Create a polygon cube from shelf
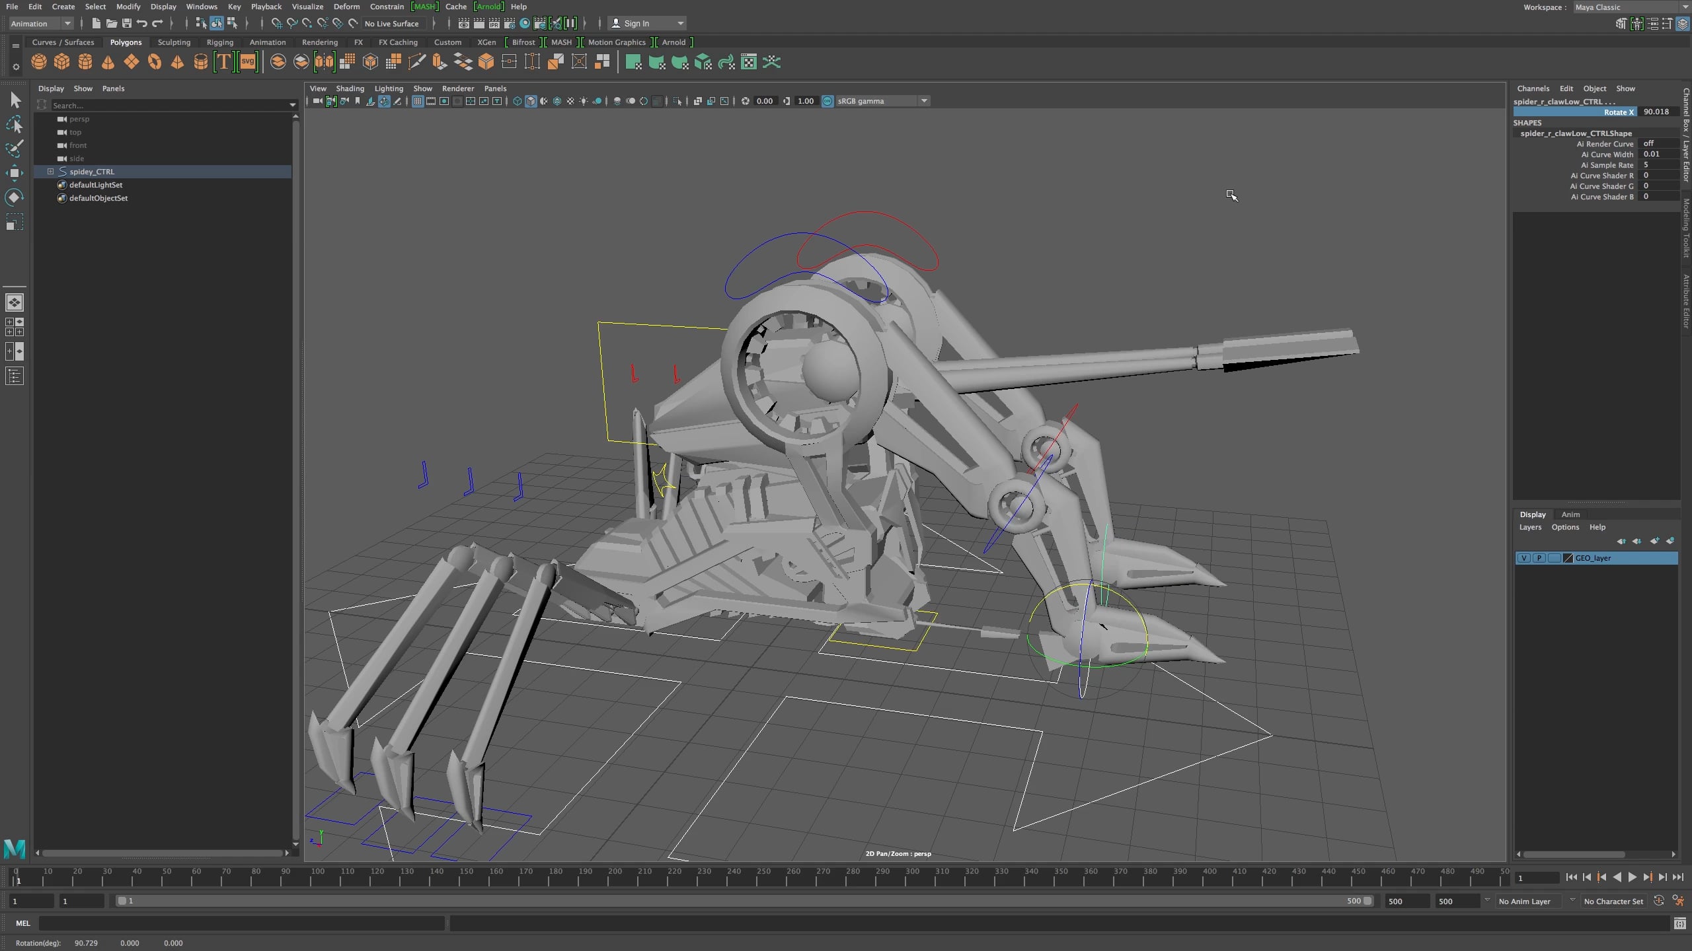Image resolution: width=1692 pixels, height=951 pixels. [62, 62]
